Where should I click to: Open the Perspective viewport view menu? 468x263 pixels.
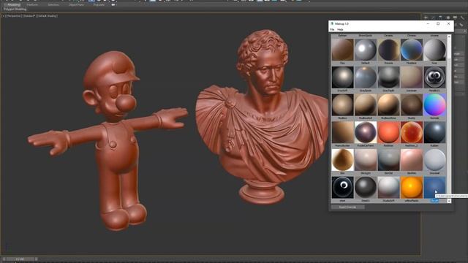point(13,16)
